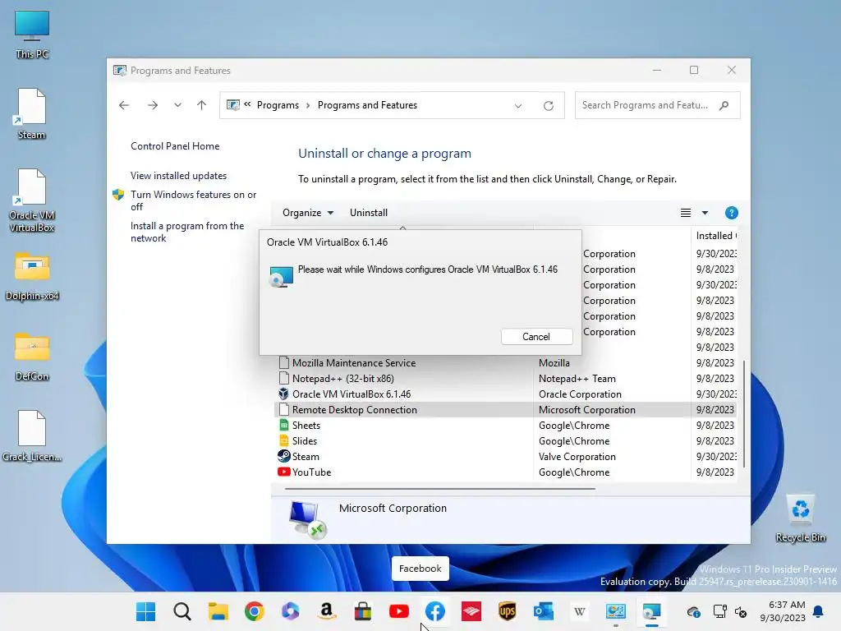Open Turn Windows features on or off
Image resolution: width=841 pixels, height=631 pixels.
click(x=193, y=200)
